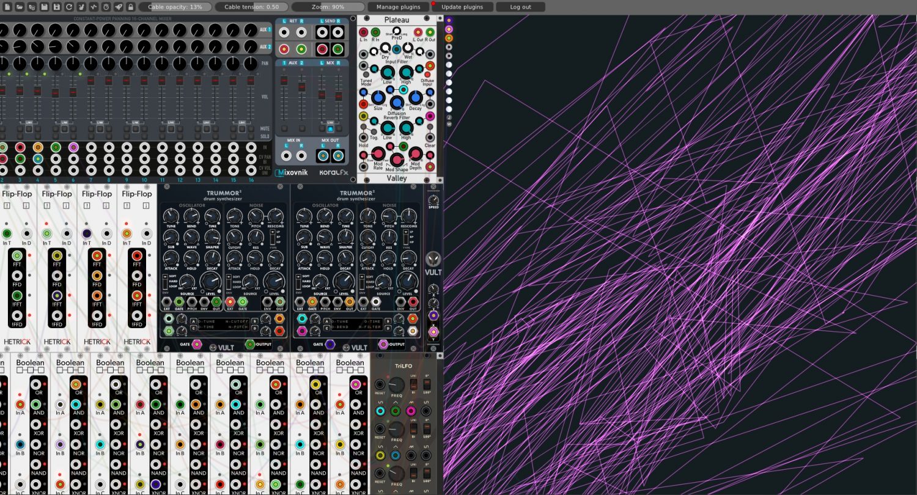Click the Mixovnik MIX OUT L jack
The height and width of the screenshot is (495, 917).
click(x=323, y=156)
